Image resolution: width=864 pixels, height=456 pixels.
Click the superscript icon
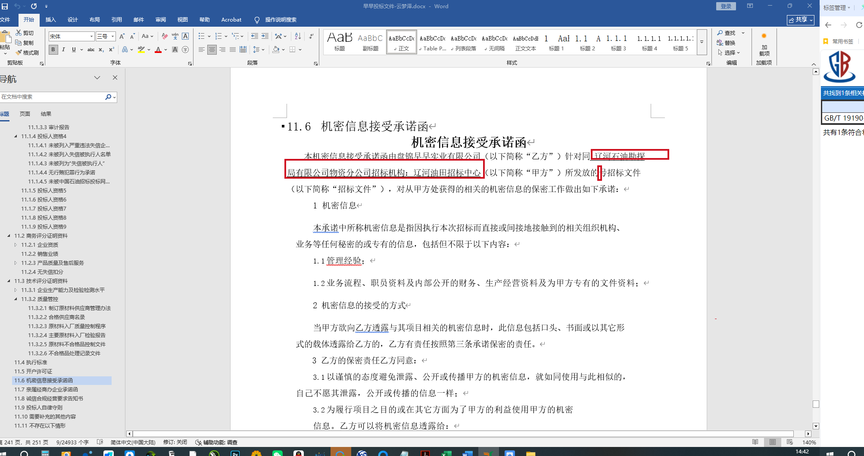pos(111,50)
